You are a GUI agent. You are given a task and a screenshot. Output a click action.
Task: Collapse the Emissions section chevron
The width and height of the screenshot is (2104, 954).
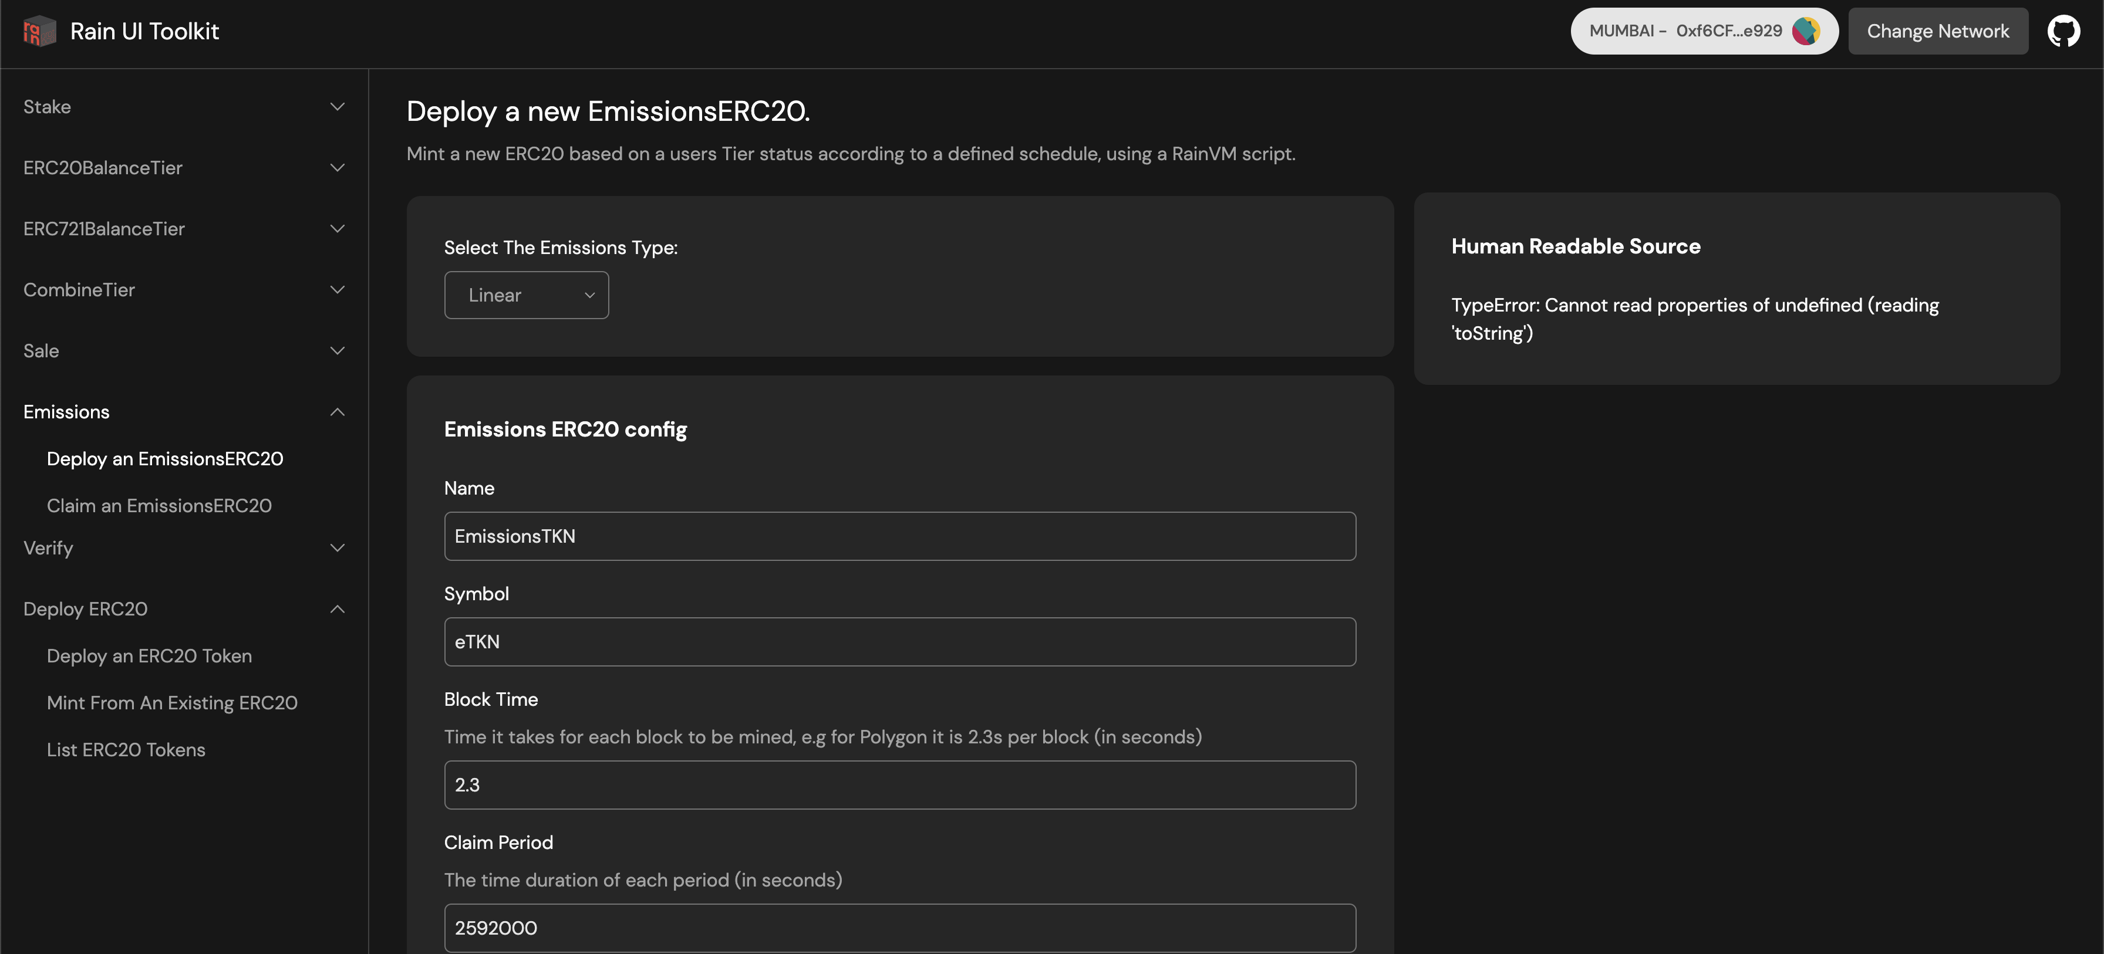tap(338, 412)
